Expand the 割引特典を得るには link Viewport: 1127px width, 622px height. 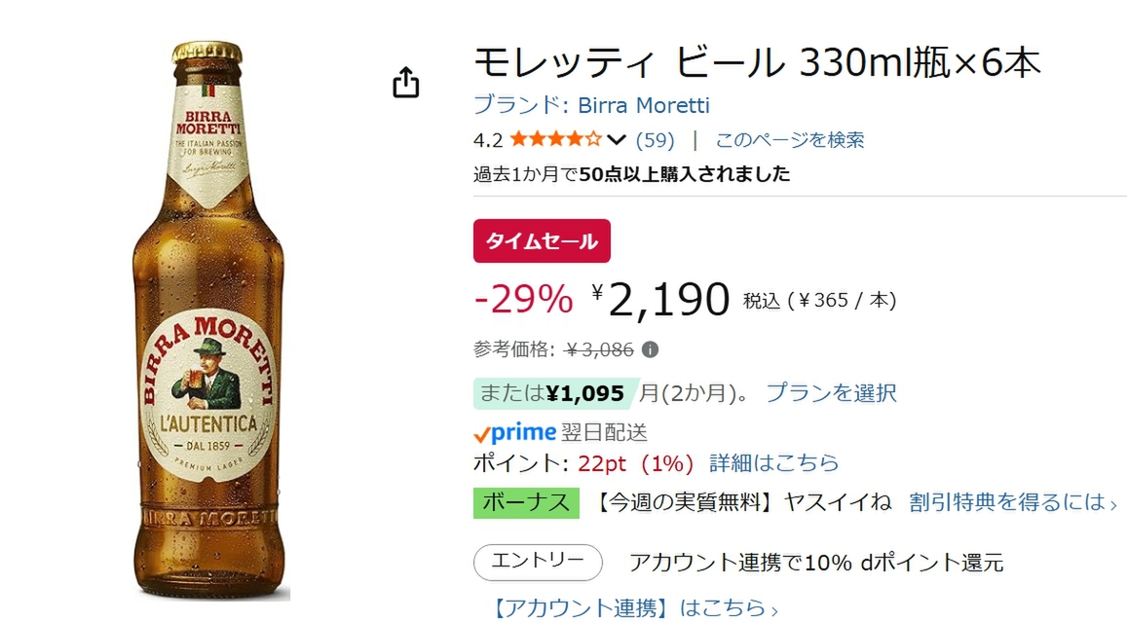[1012, 502]
